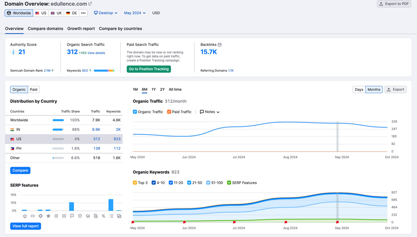The image size is (417, 237).
Task: Switch chart granularity to Days
Action: [x=359, y=90]
